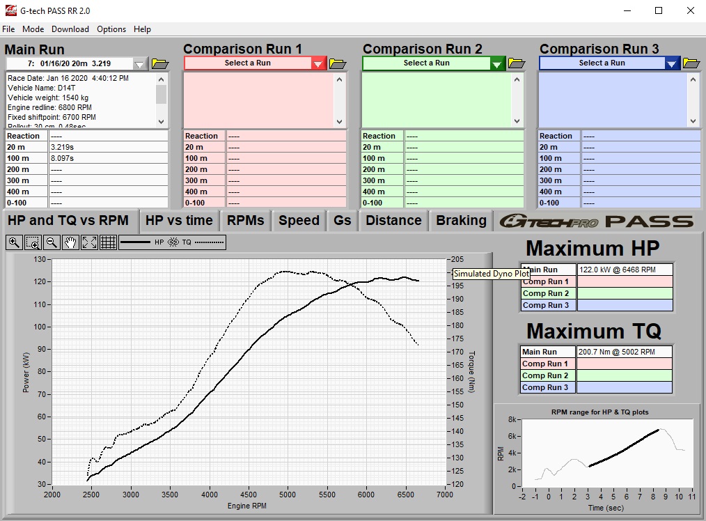Expand Comparison Run 2 green dropdown arrow

tap(497, 63)
